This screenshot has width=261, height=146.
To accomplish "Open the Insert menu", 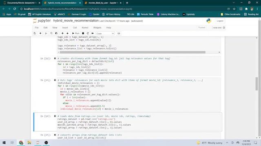I will coord(65,28).
